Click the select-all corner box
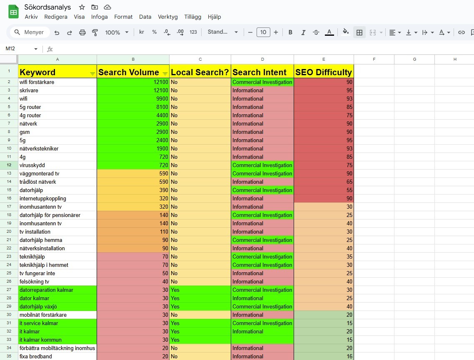This screenshot has height=360, width=474. (x=9, y=59)
